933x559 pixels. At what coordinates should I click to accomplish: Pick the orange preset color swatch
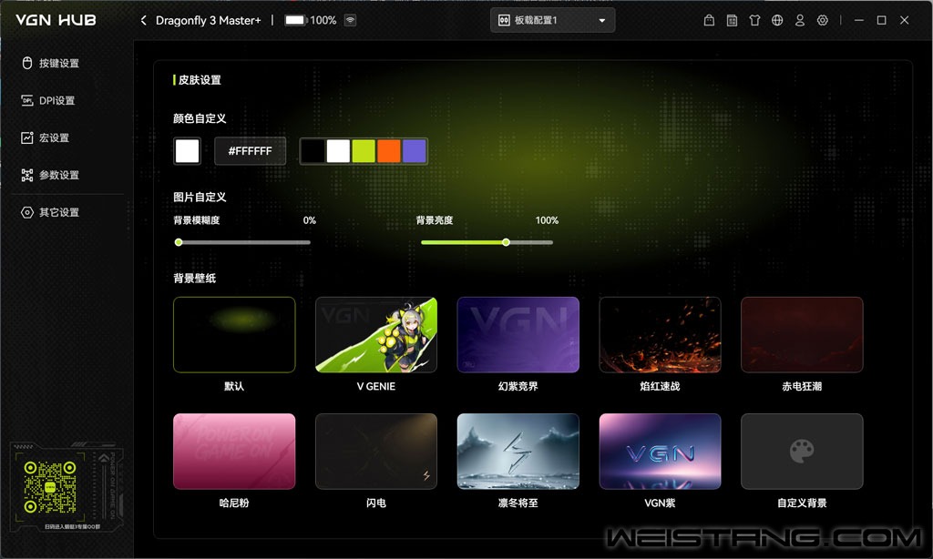pyautogui.click(x=389, y=151)
